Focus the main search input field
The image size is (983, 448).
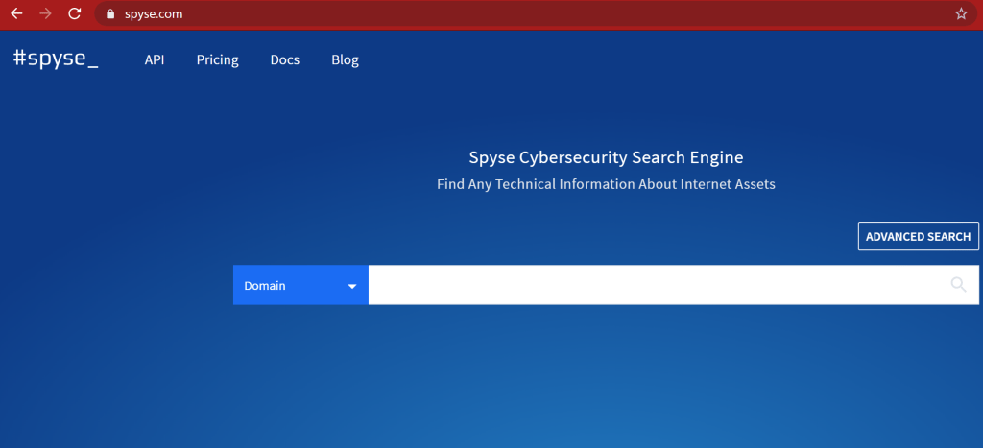653,285
